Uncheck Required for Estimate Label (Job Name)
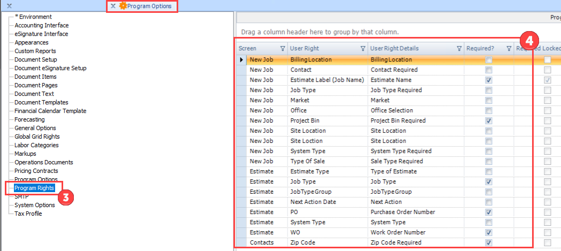The image size is (561, 251). click(488, 80)
